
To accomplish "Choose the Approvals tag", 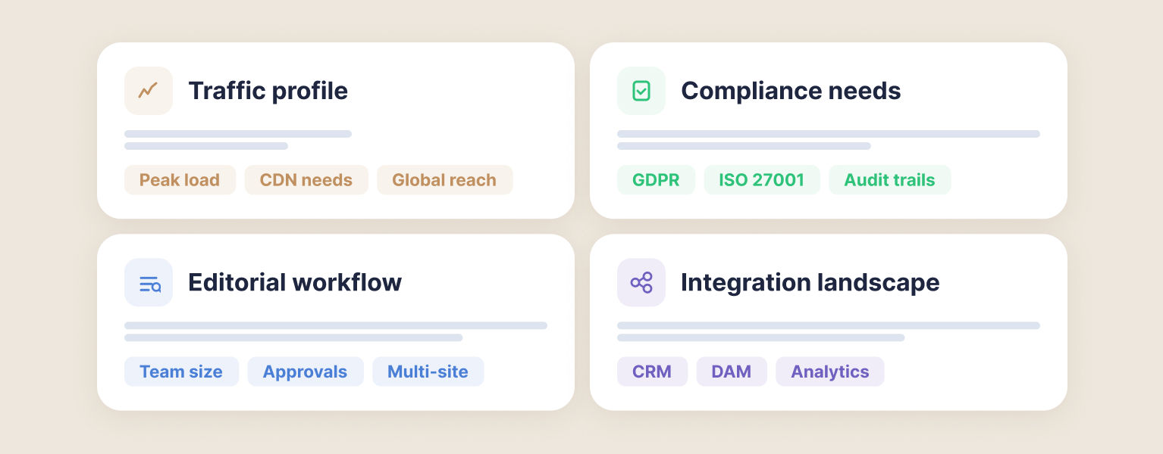I will click(x=305, y=372).
